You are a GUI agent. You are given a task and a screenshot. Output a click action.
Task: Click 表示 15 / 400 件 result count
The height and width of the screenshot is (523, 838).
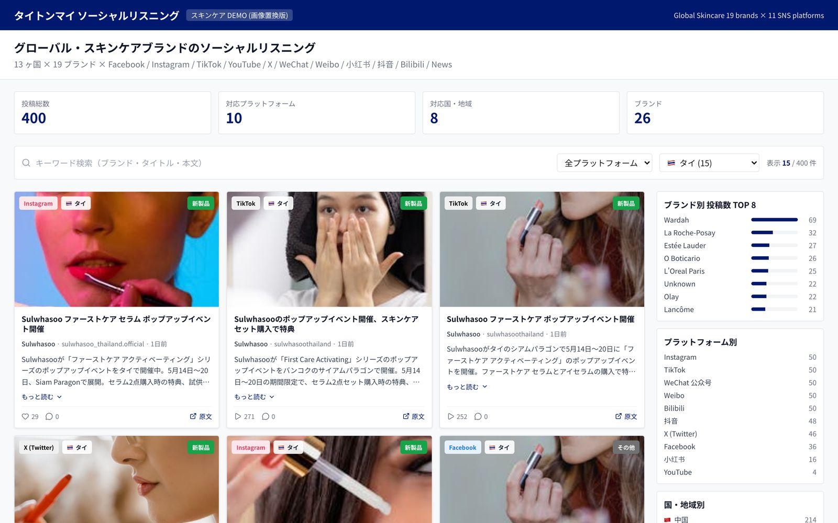(x=791, y=163)
